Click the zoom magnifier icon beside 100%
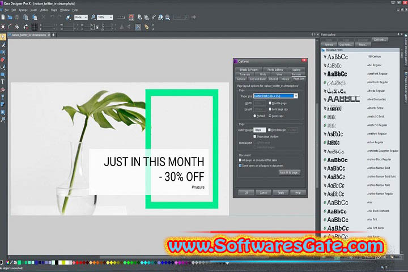Screen dimensions: 408x272 [93, 17]
